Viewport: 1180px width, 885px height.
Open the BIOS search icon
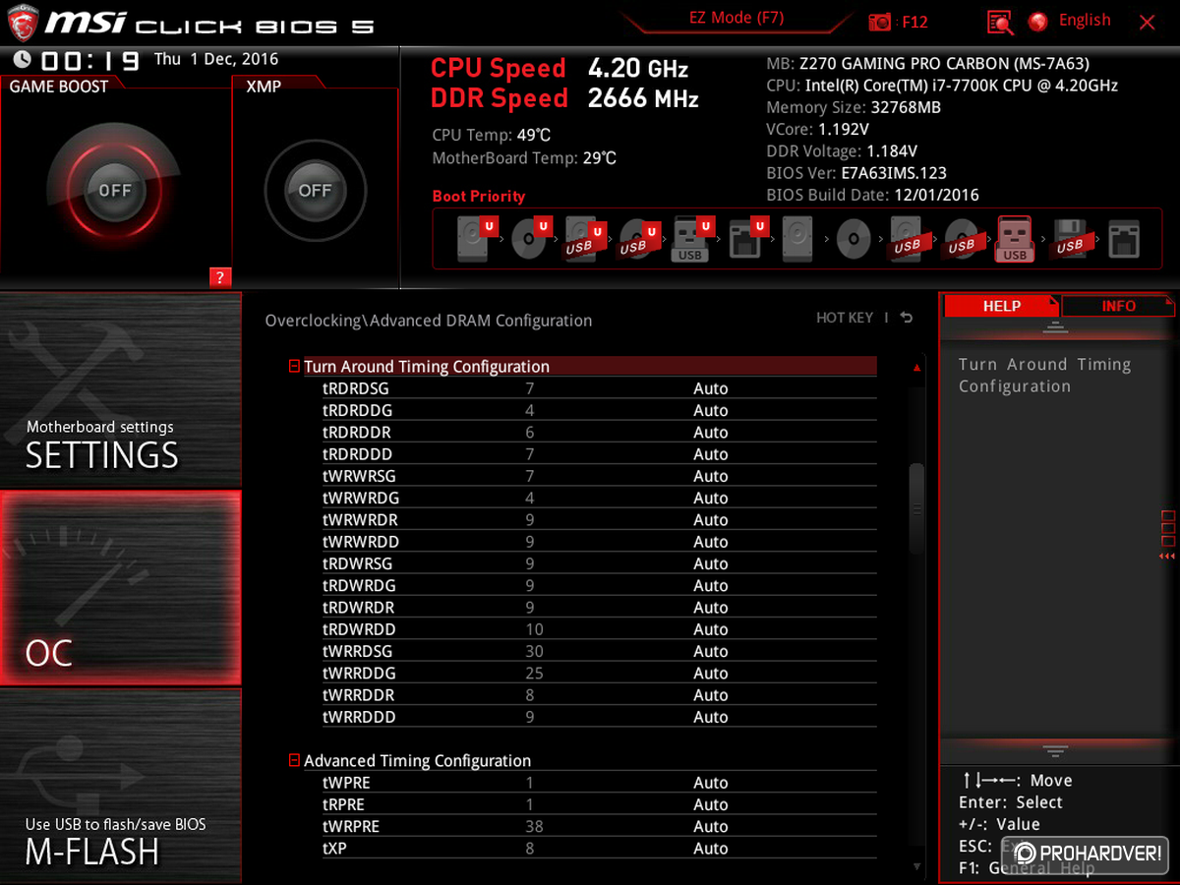[1000, 22]
